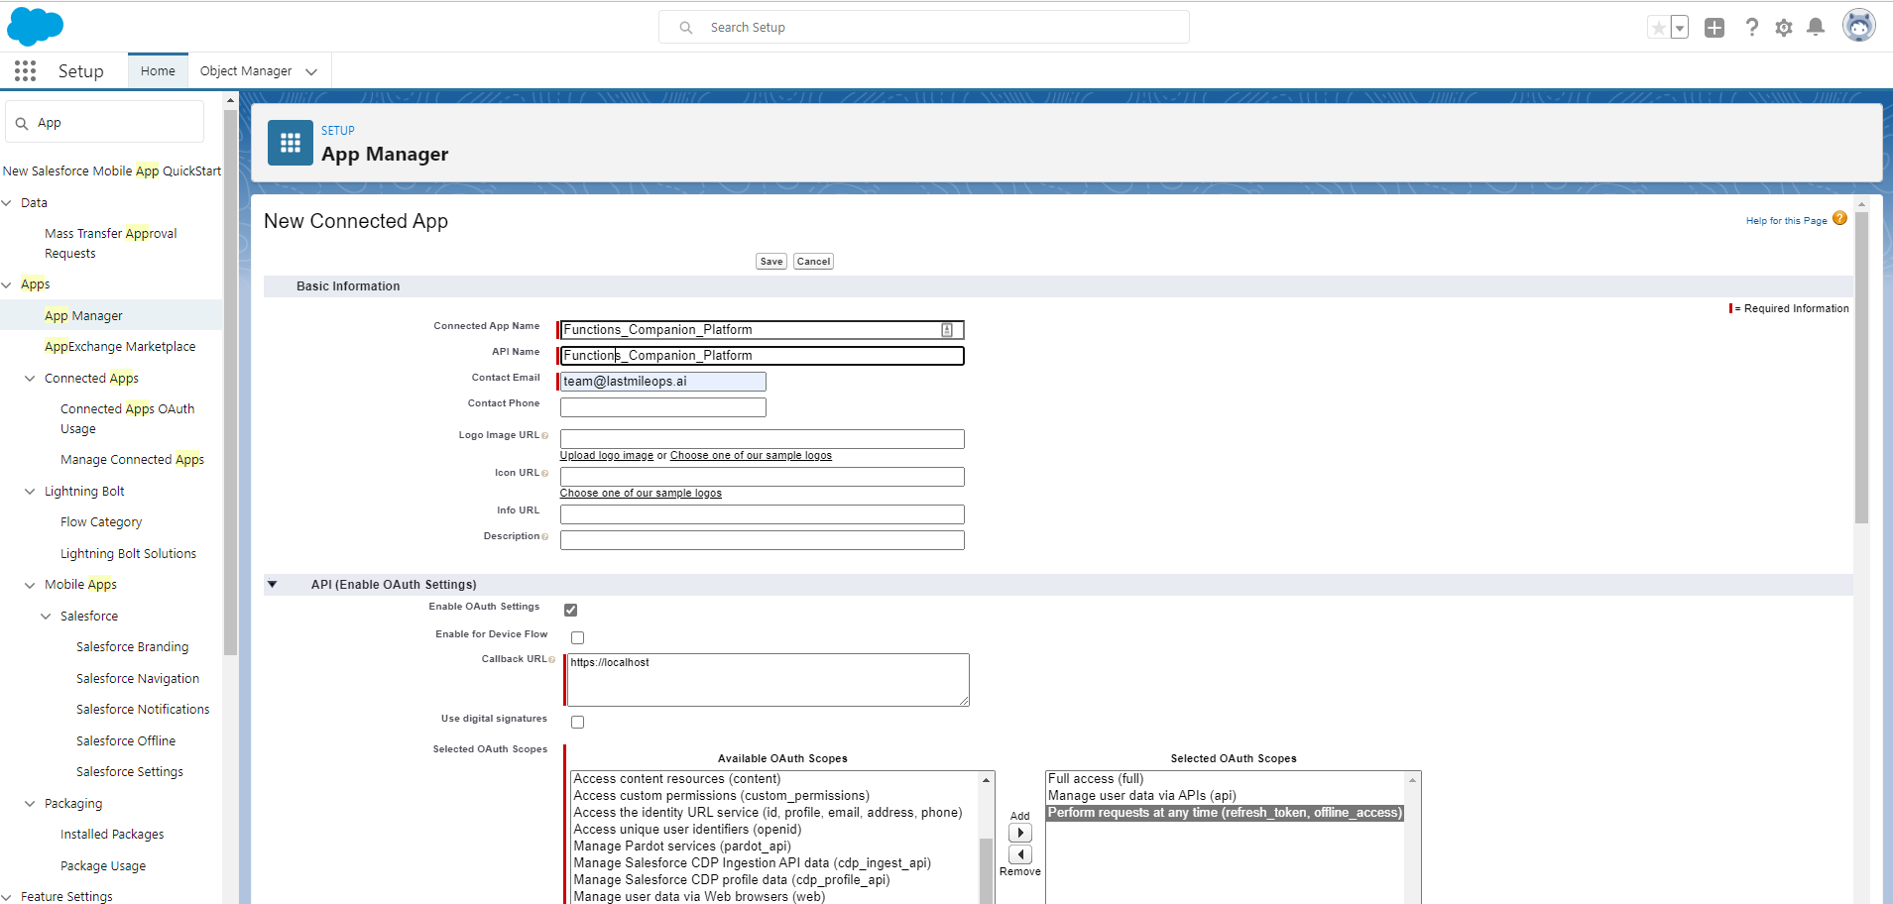Click the Icon URL help icon
The width and height of the screenshot is (1893, 904).
544,473
